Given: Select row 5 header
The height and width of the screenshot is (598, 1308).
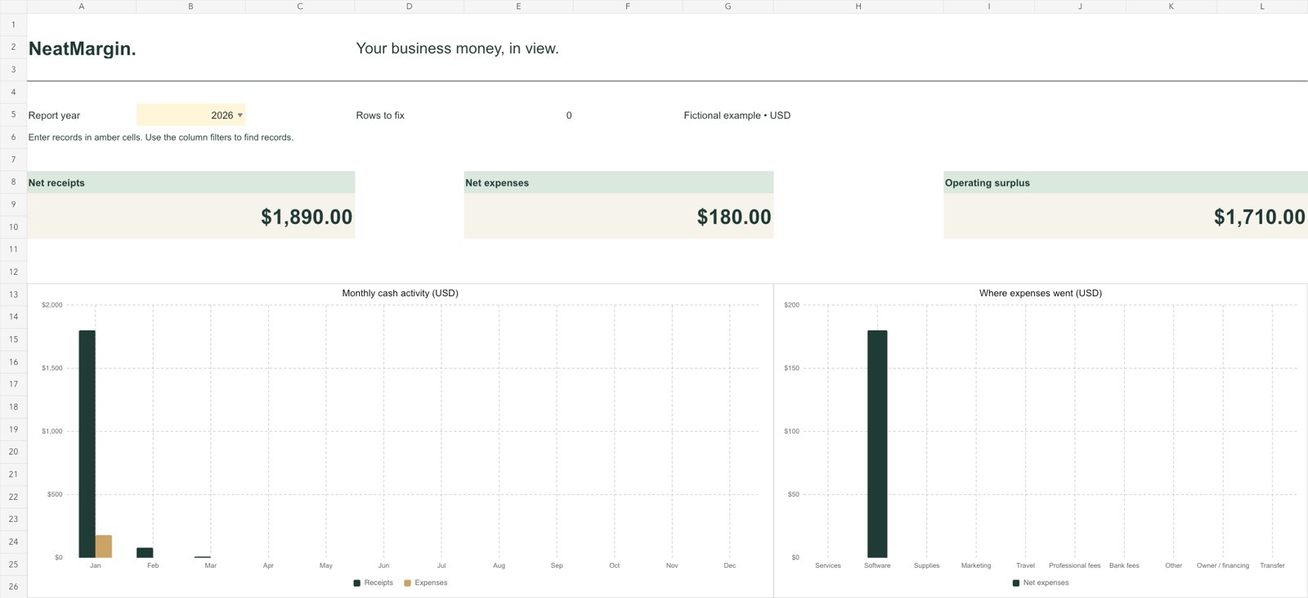Looking at the screenshot, I should tap(13, 115).
